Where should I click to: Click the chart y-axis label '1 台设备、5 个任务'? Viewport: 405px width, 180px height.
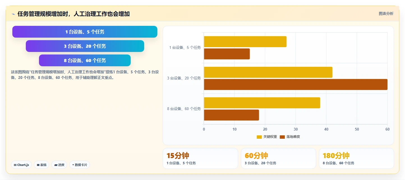pos(185,48)
